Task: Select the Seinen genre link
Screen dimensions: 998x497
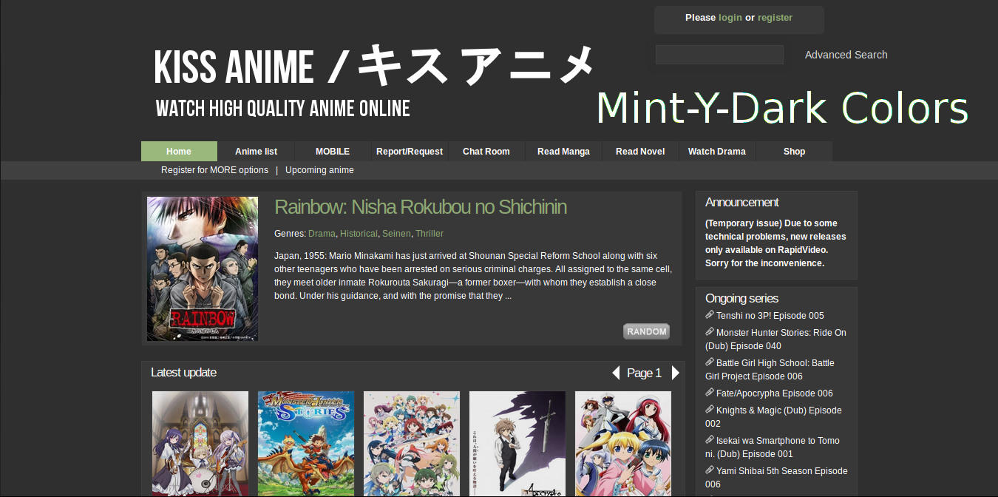Action: tap(396, 234)
